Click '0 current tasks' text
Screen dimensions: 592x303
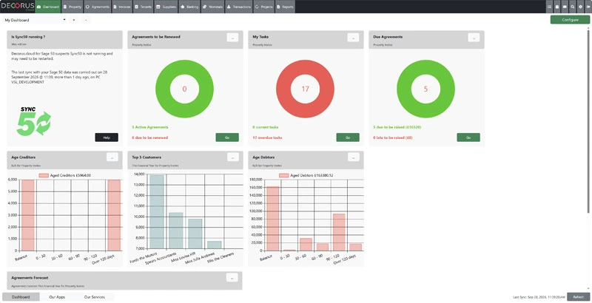tap(266, 127)
